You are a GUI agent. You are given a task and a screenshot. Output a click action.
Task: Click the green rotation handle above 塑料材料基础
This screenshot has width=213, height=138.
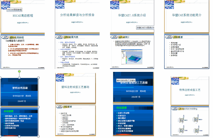point(19,71)
